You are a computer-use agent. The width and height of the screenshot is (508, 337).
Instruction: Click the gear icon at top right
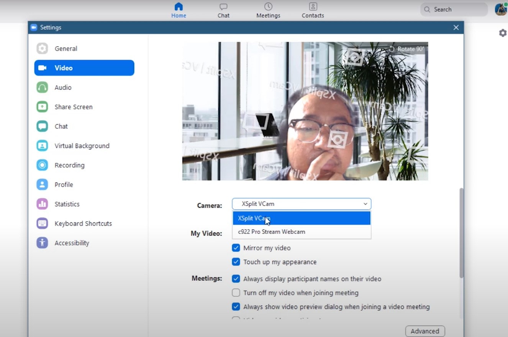(503, 33)
